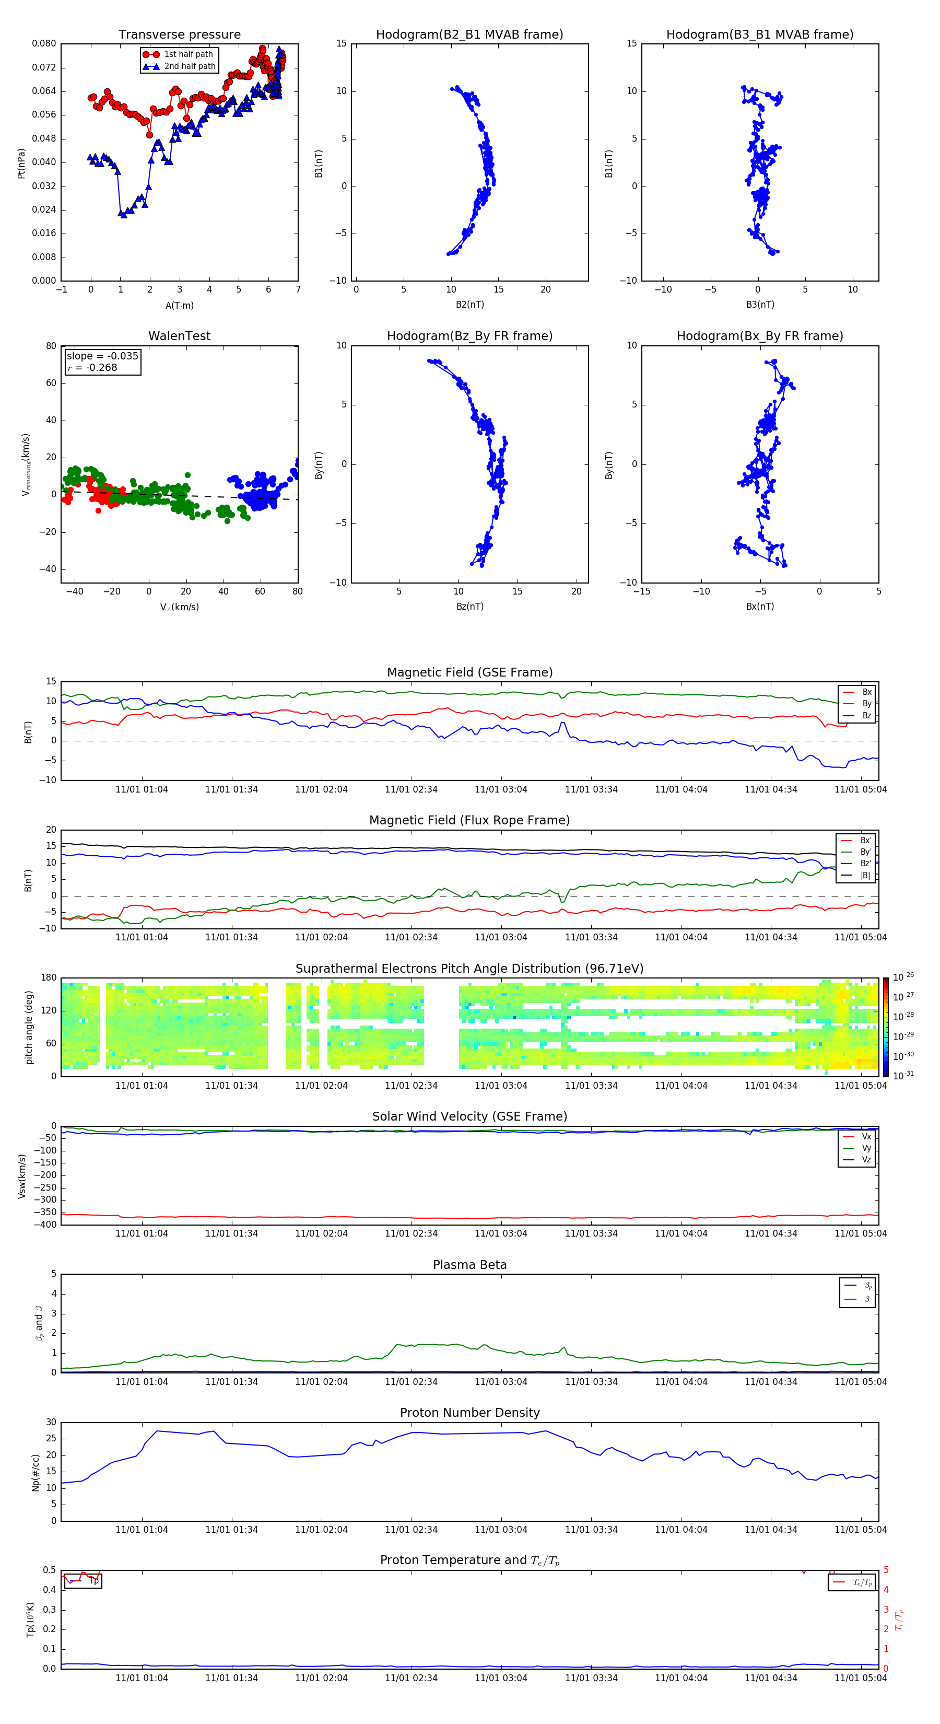This screenshot has width=940, height=1724.
Task: Click the "Magnetic Field (GSE Frame)" title
Action: pyautogui.click(x=469, y=672)
